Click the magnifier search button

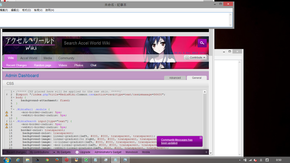click(202, 43)
